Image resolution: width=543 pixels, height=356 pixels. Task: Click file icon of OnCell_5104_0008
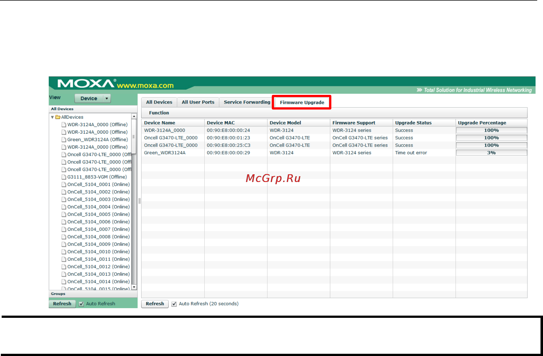(x=64, y=237)
